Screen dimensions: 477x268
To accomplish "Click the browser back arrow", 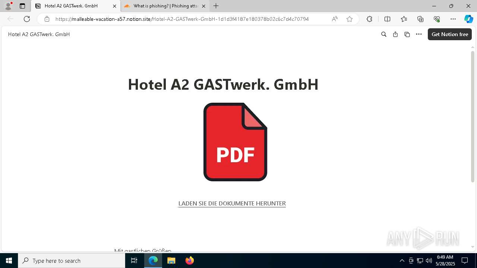I will [10, 19].
